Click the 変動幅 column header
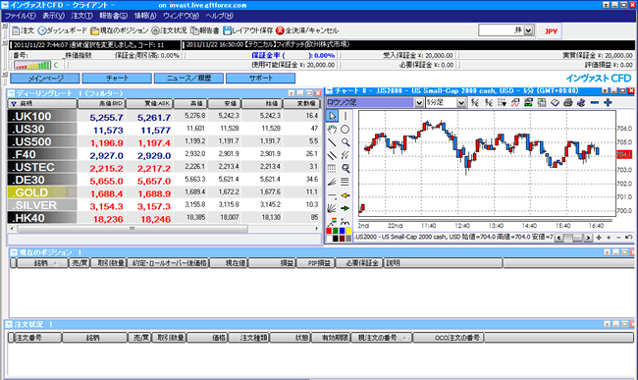The width and height of the screenshot is (638, 380). [x=301, y=104]
